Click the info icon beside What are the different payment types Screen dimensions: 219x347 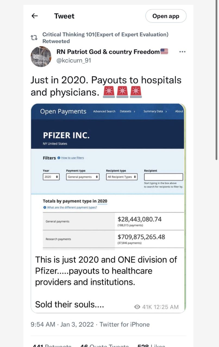click(x=45, y=207)
